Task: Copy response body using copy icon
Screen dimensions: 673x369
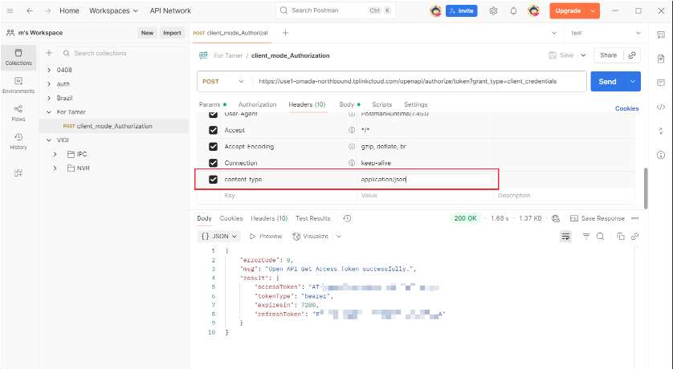Action: pyautogui.click(x=621, y=237)
